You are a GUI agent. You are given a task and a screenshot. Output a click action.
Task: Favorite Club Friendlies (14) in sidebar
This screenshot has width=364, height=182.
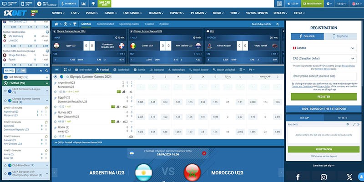coord(5,166)
